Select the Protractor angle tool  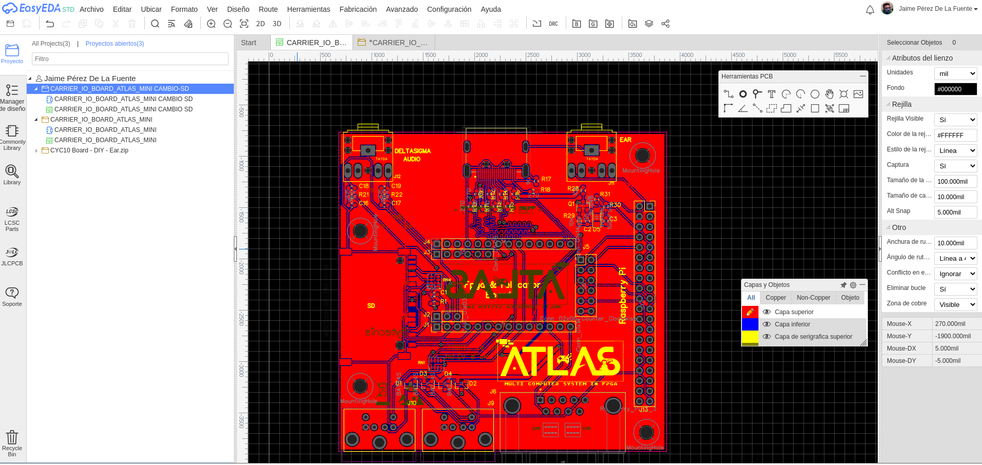(743, 108)
